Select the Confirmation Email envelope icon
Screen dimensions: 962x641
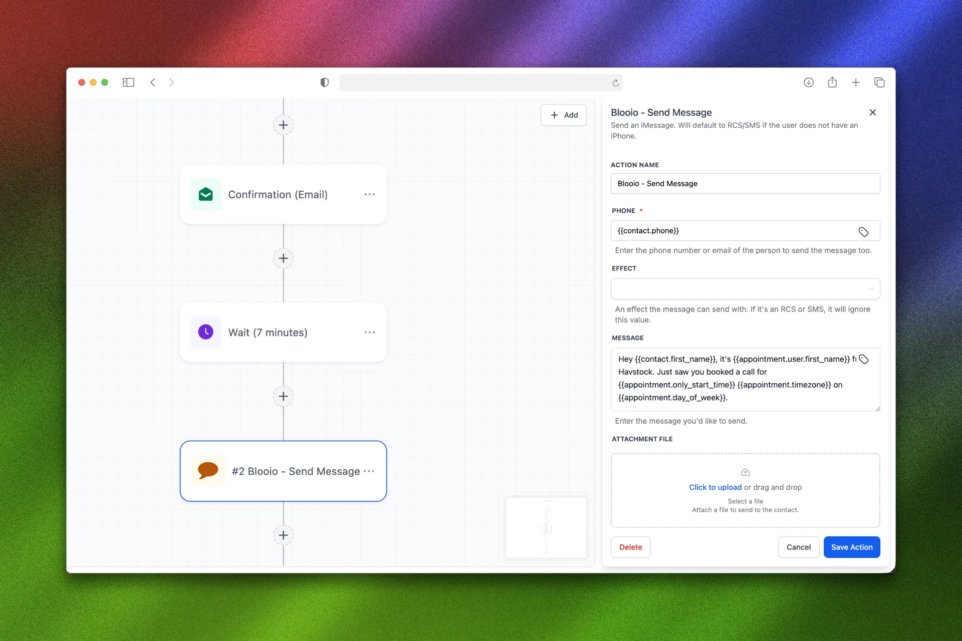click(x=205, y=194)
